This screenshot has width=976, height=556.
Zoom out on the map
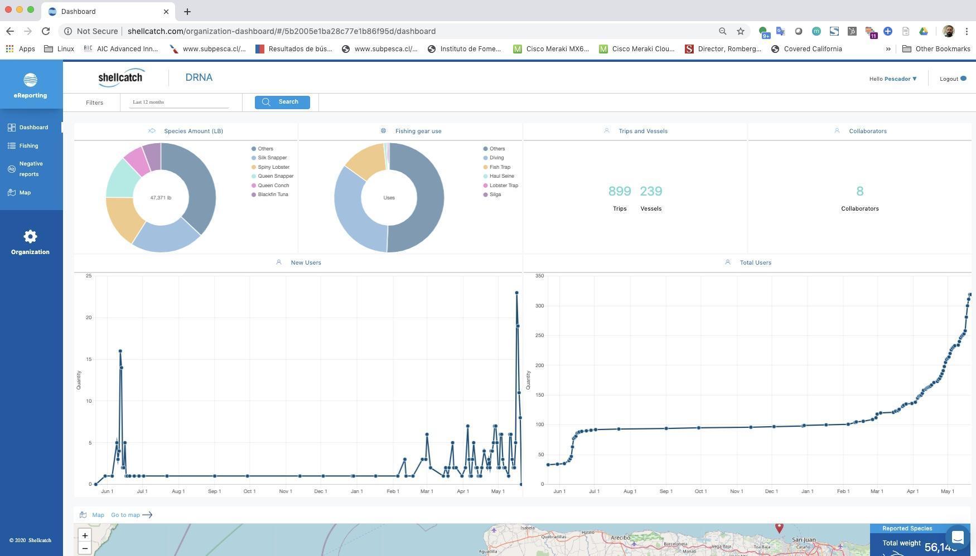[85, 549]
